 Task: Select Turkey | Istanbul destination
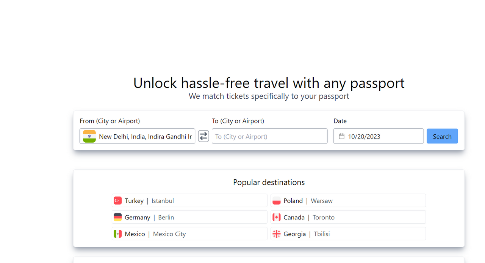pyautogui.click(x=189, y=201)
